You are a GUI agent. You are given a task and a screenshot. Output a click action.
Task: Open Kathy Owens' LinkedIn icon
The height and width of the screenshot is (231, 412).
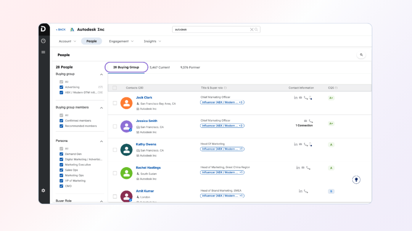pyautogui.click(x=296, y=144)
